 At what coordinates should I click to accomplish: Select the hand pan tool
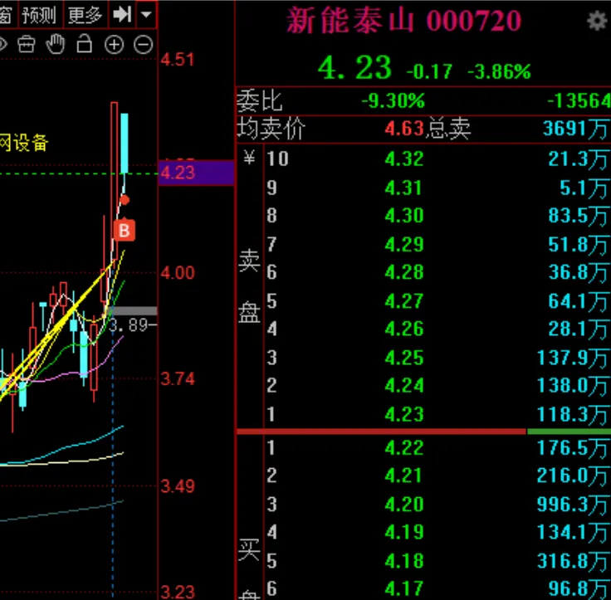click(56, 45)
